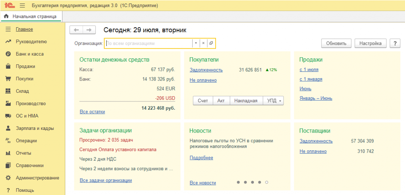The image size is (405, 195).
Task: Click the 57 304 309 suppliers debt value
Action: pyautogui.click(x=362, y=141)
